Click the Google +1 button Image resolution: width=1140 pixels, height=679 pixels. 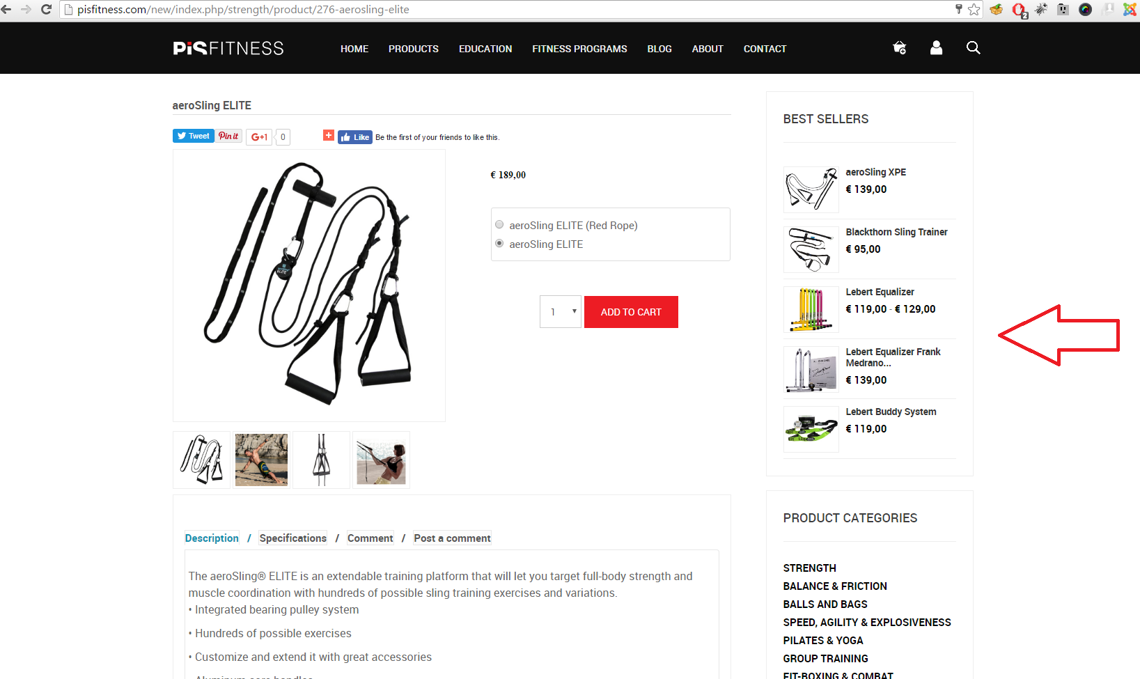[x=259, y=137]
